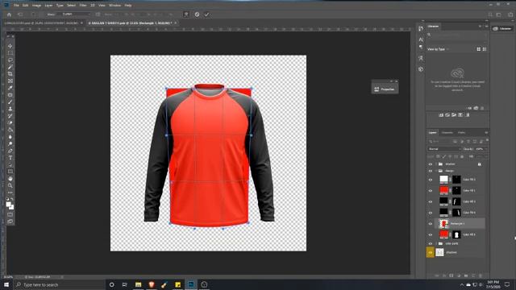Click the foreground color swatch

coord(8,204)
